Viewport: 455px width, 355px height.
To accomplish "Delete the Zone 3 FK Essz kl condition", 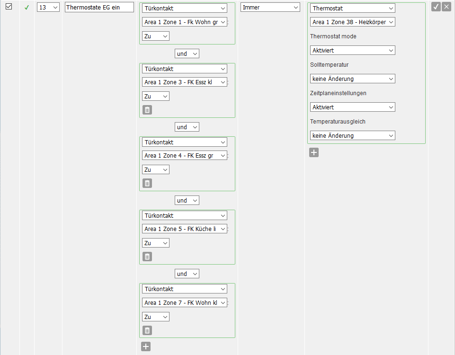I will click(x=147, y=110).
